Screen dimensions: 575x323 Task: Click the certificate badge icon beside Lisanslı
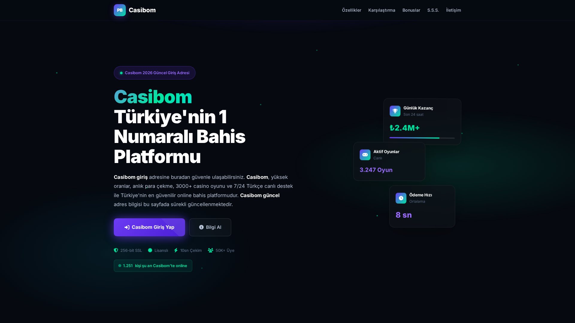pos(150,250)
